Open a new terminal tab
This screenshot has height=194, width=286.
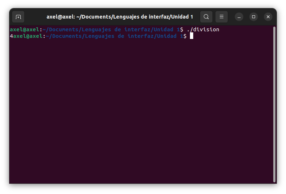pos(18,17)
